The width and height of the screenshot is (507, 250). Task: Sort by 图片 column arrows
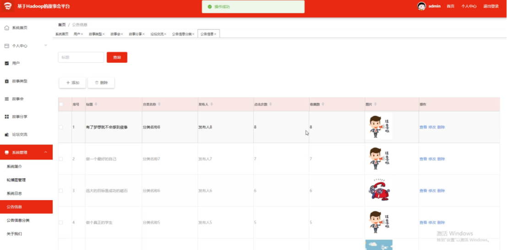[x=376, y=105]
